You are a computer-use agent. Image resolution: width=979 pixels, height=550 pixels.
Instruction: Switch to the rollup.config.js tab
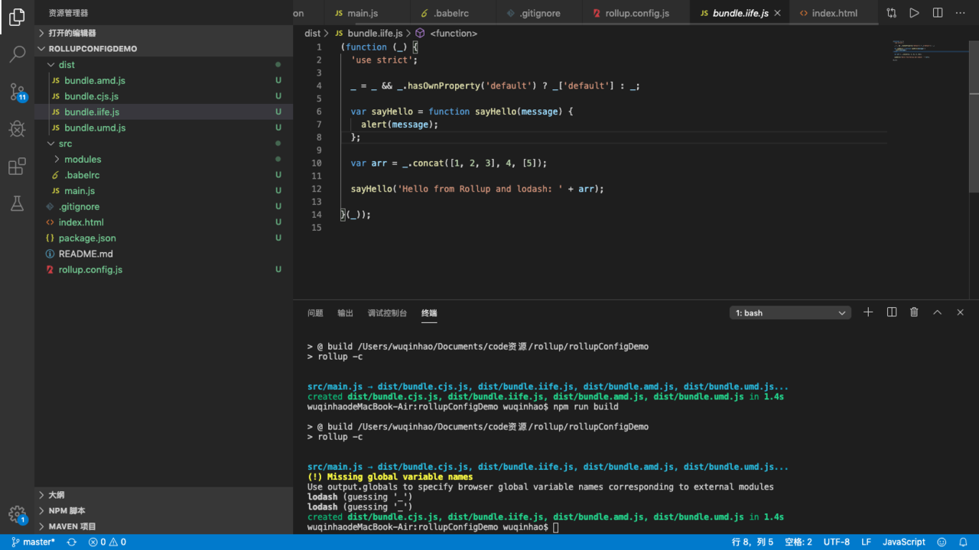pyautogui.click(x=636, y=13)
